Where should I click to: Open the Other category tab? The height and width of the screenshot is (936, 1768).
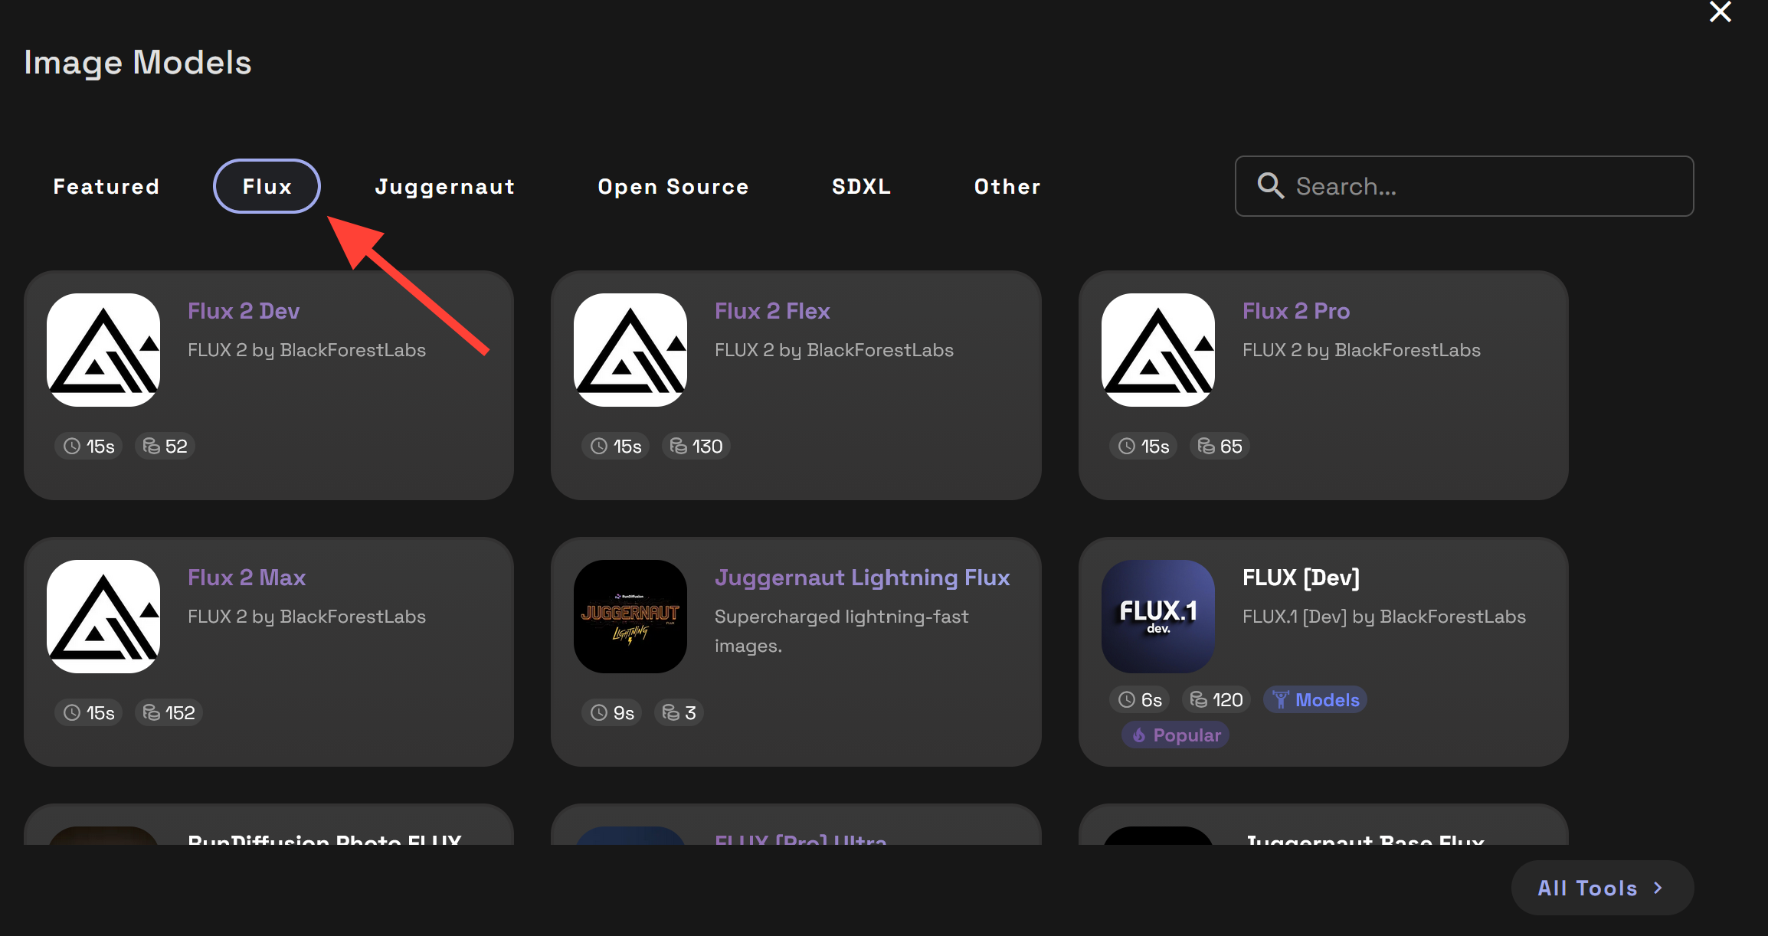click(1007, 186)
